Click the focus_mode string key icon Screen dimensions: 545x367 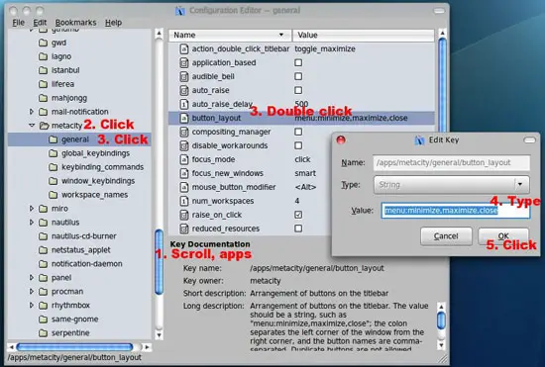pyautogui.click(x=184, y=159)
